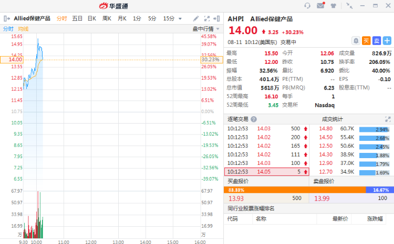Viewport: 394px width, 244px height.
Task: Open the 盘中行情 session dropdown
Action: [x=206, y=29]
